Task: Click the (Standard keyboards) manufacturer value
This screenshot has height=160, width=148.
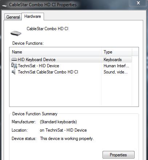Action: coord(58,122)
